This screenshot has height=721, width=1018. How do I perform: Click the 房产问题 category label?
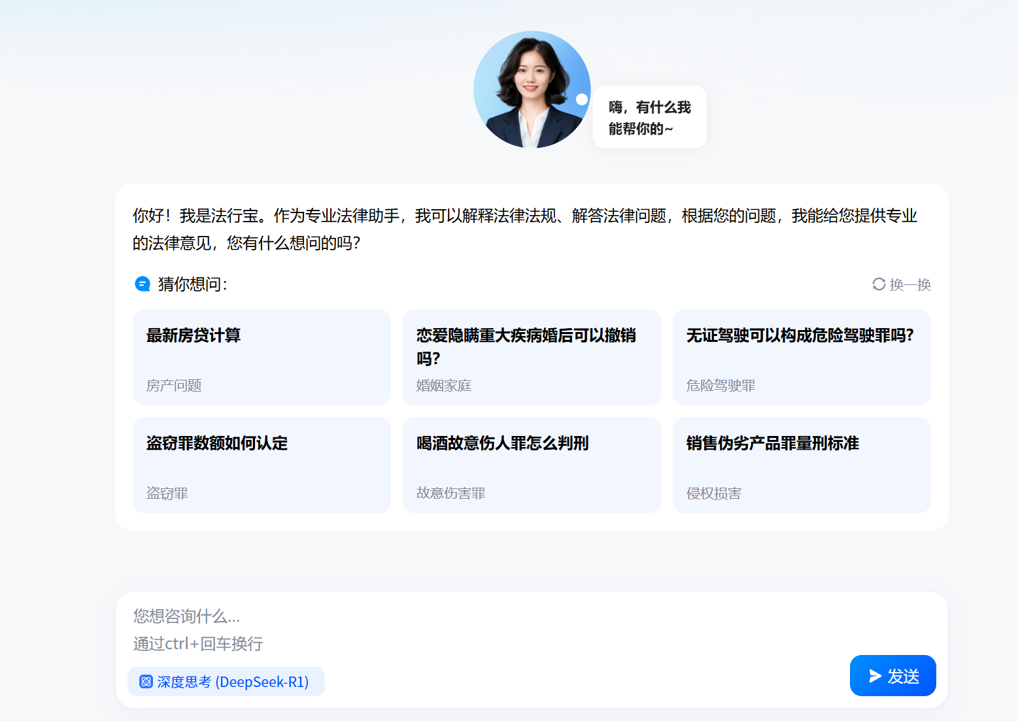pos(174,386)
